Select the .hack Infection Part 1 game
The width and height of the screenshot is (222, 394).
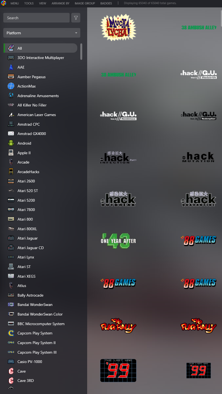pos(118,157)
